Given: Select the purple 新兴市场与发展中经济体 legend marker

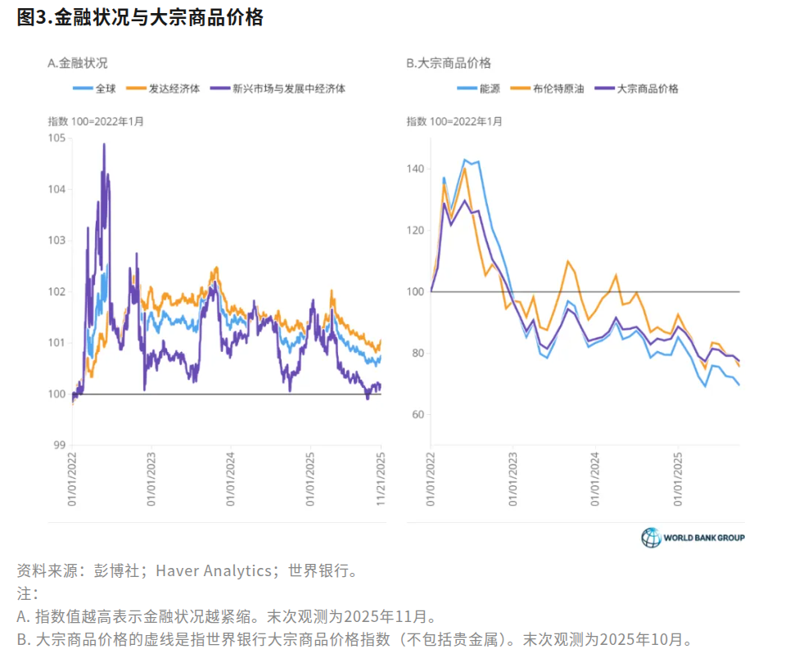Looking at the screenshot, I should (219, 88).
